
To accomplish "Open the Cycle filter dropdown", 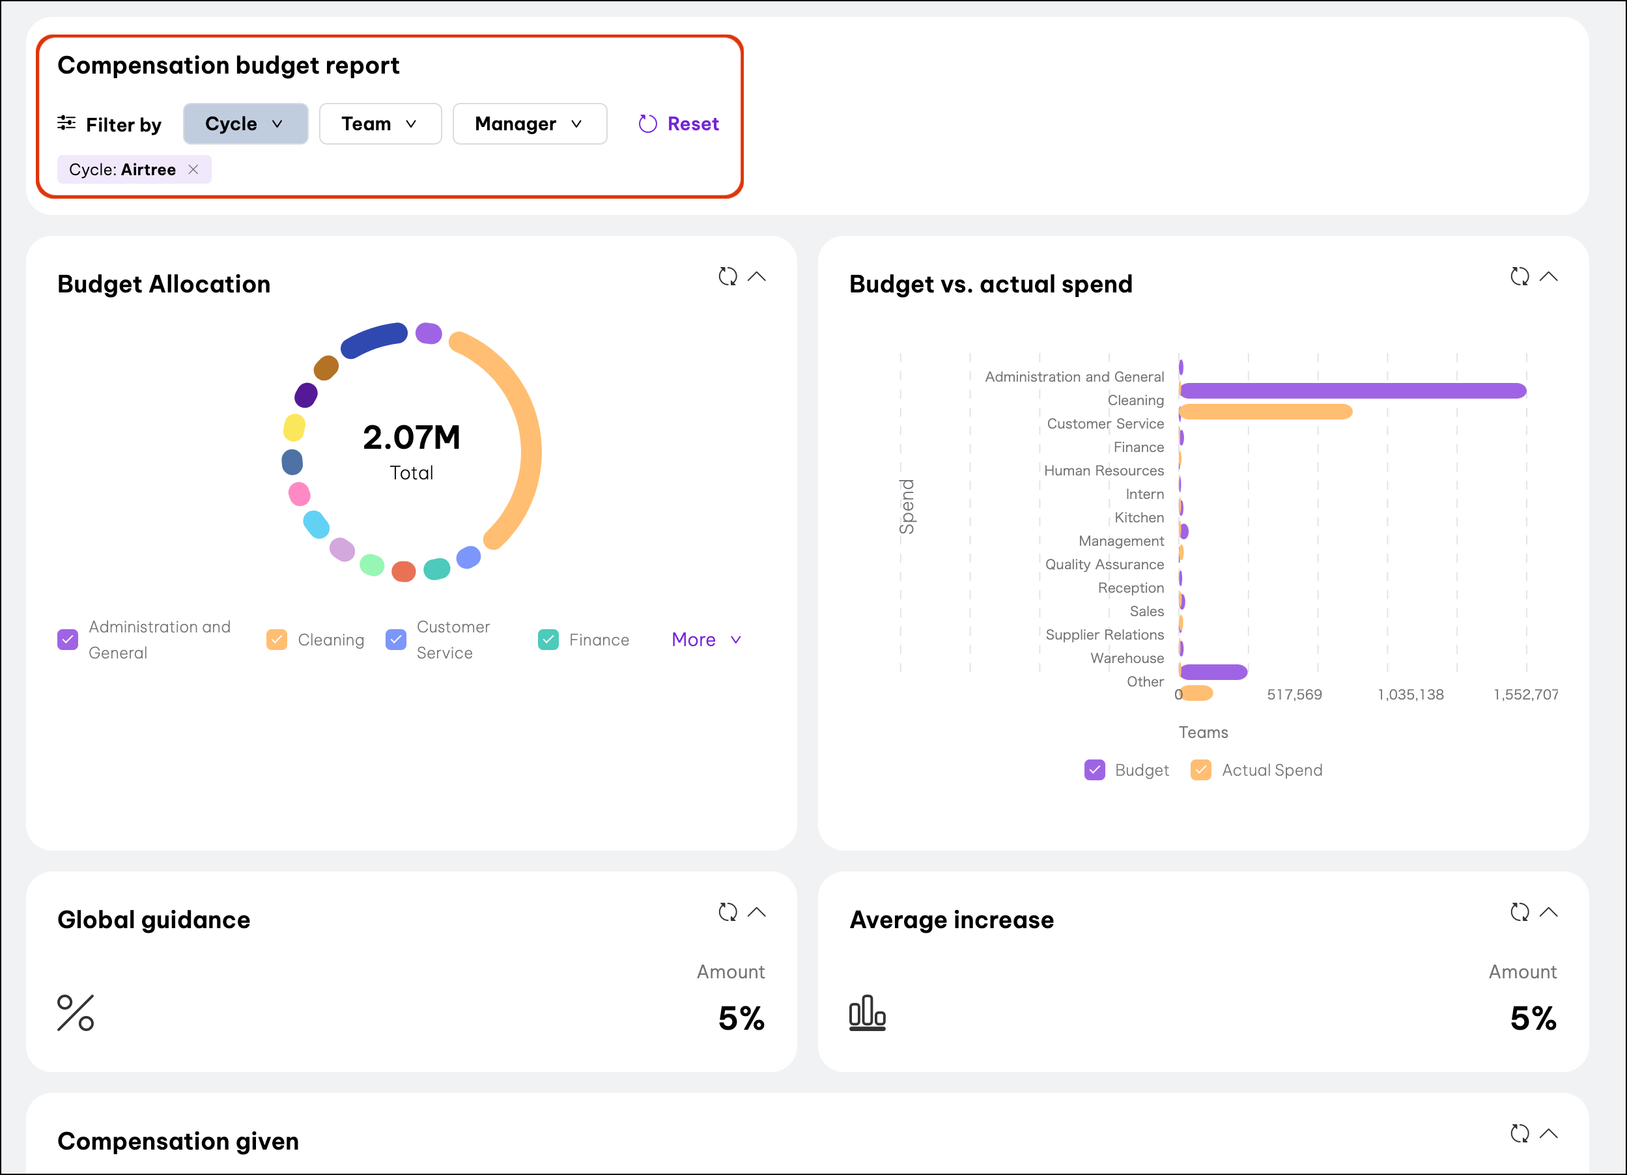I will (x=245, y=123).
